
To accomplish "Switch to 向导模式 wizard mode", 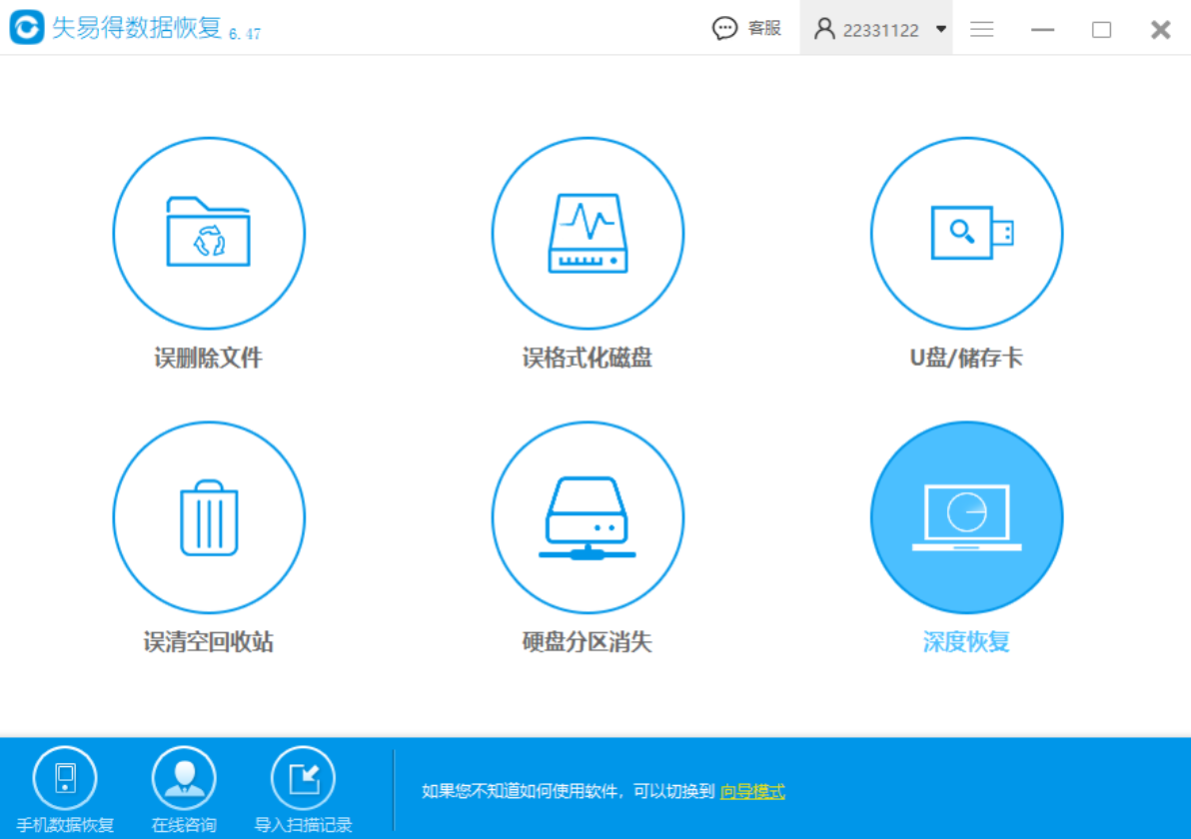I will point(752,791).
